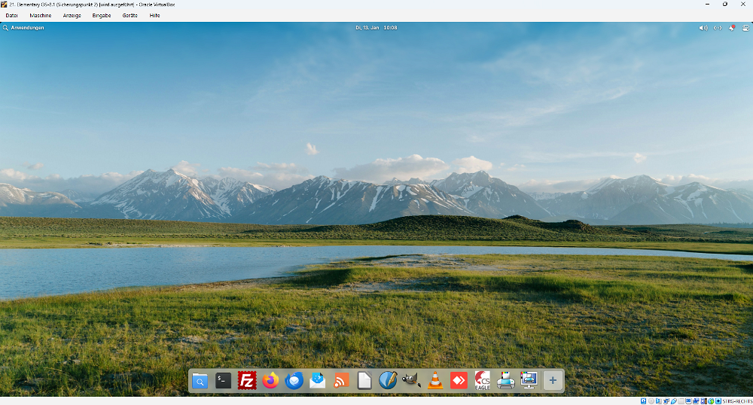Open VLC media player from dock

(434, 381)
